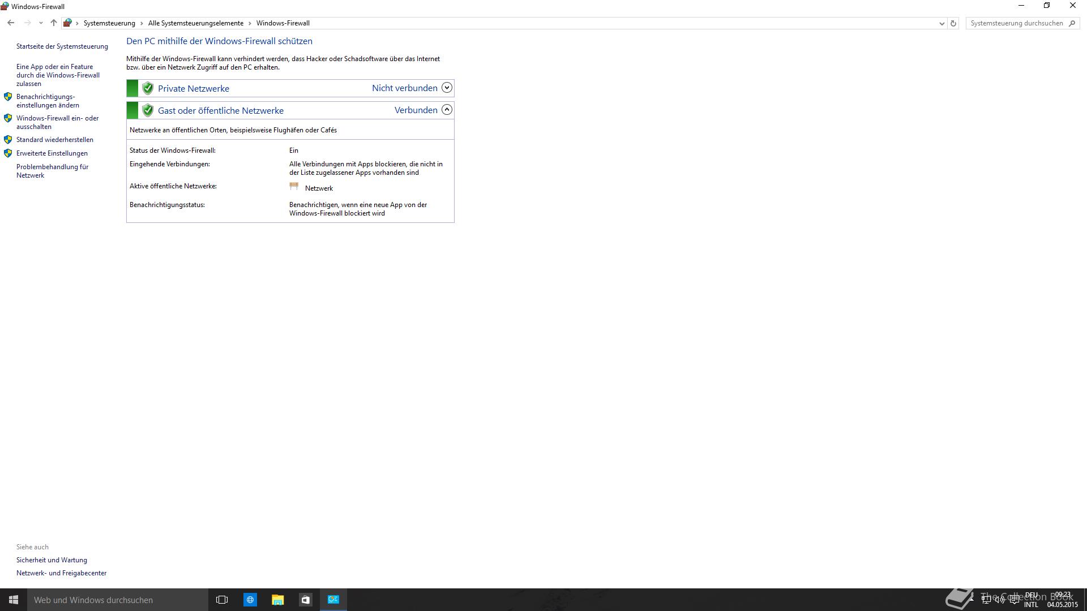Image resolution: width=1087 pixels, height=611 pixels.
Task: Expand the Private Netzwerke section chevron
Action: tap(447, 88)
